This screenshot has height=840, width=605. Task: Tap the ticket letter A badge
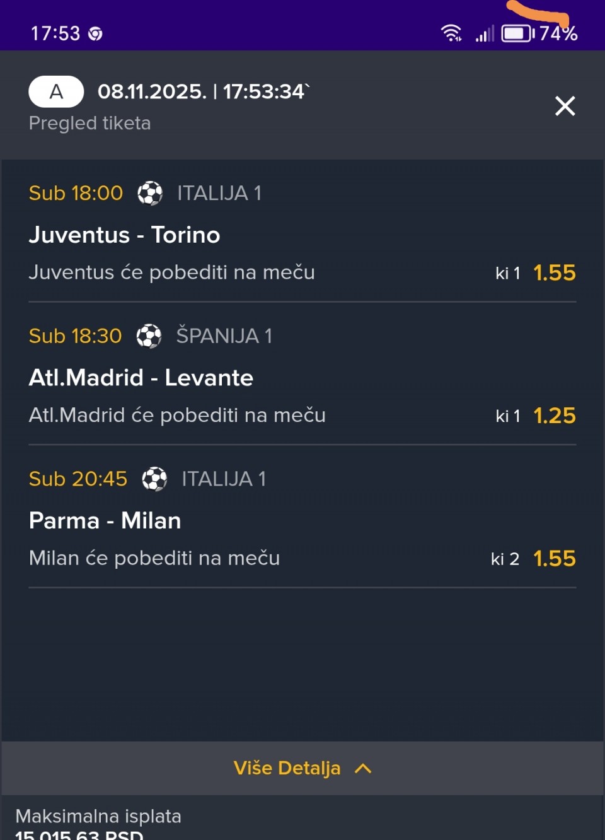coord(56,92)
